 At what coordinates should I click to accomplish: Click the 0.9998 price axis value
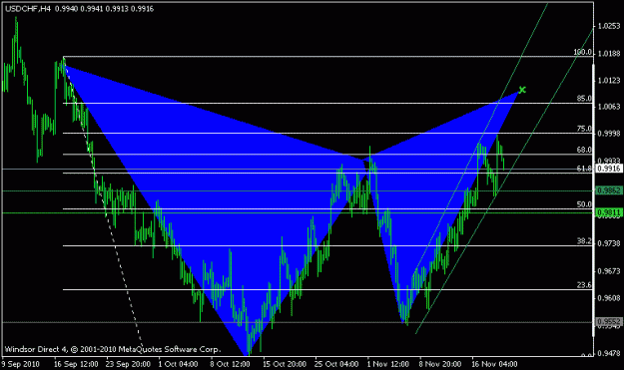609,134
